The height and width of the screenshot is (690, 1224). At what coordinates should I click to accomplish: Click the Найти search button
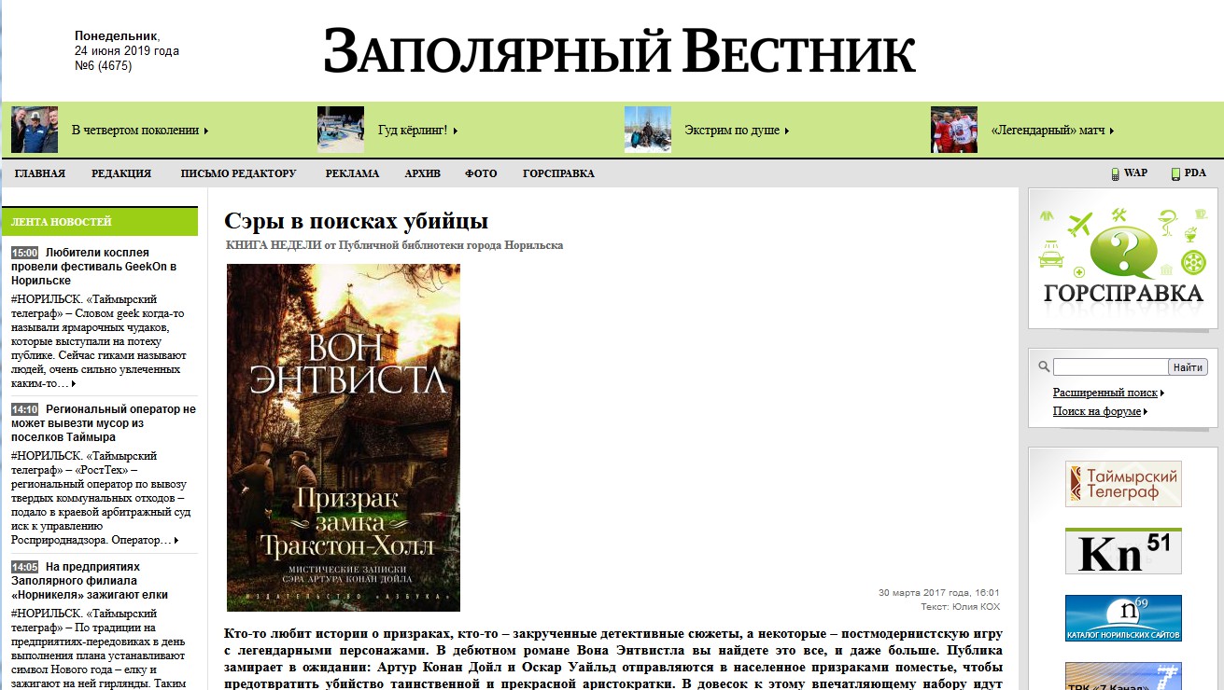1188,367
